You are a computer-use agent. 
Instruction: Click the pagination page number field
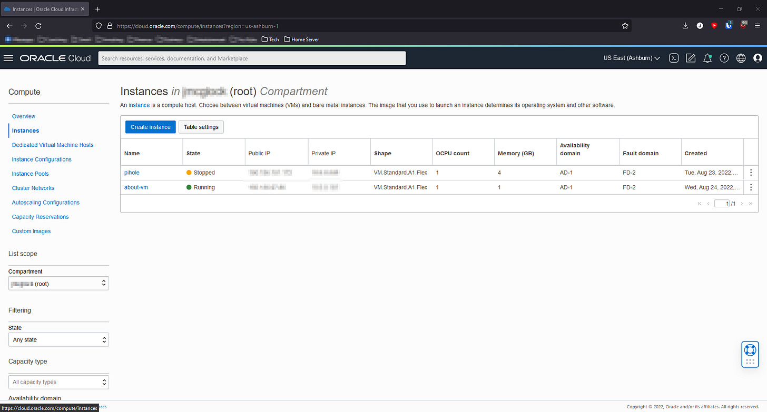click(721, 203)
